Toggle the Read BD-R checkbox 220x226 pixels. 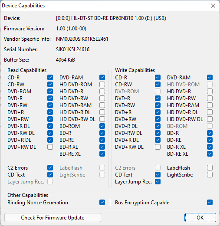point(102,133)
